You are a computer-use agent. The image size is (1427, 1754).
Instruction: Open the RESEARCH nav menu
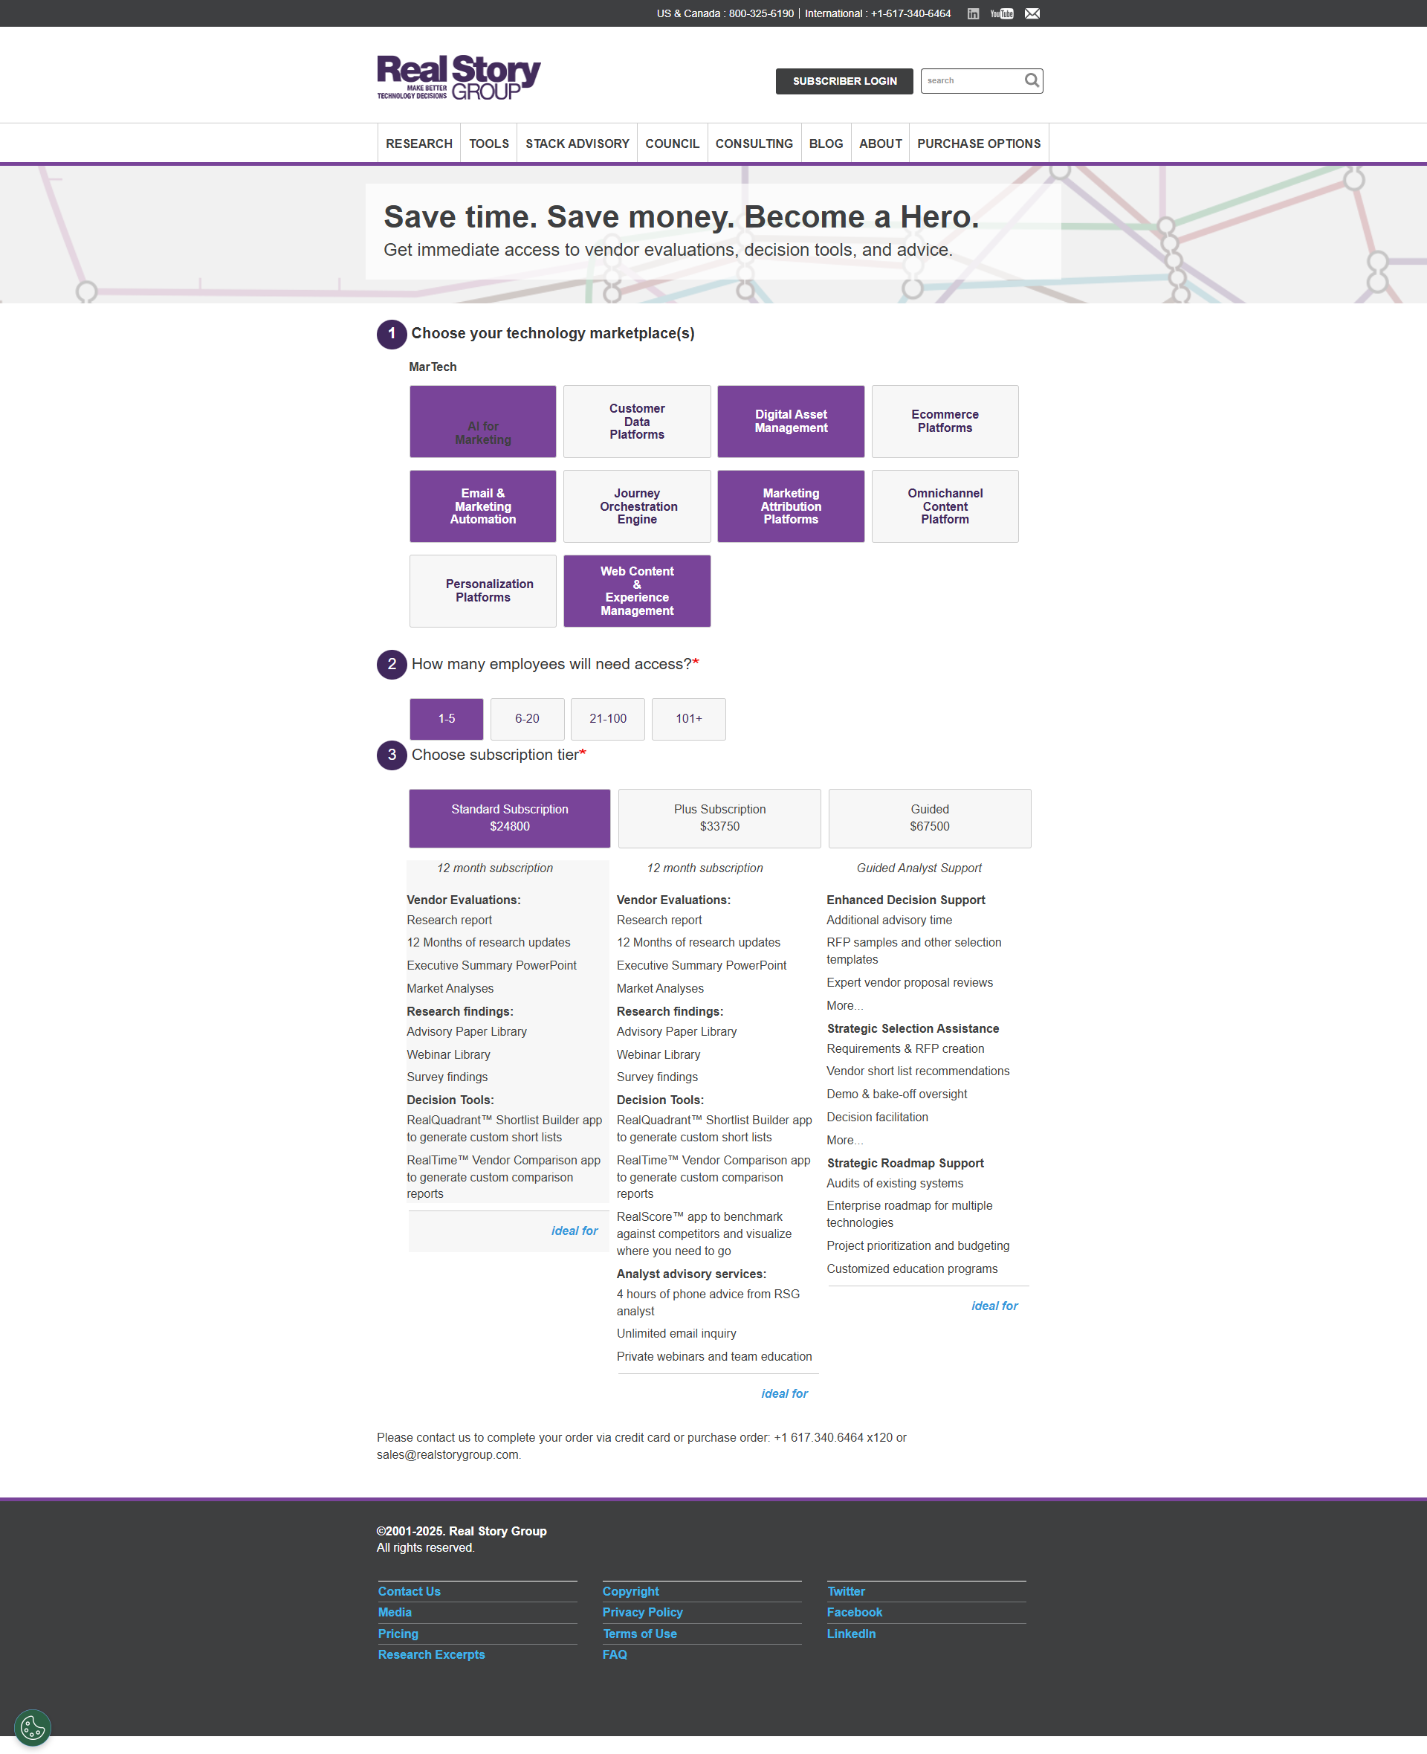pos(418,143)
